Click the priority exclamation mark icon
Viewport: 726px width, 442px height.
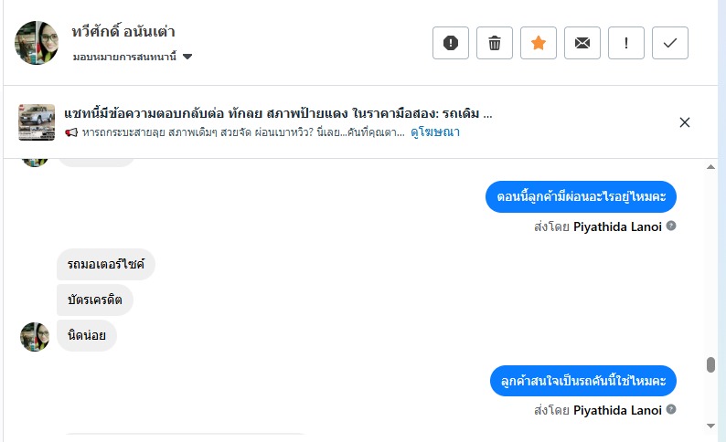click(626, 43)
